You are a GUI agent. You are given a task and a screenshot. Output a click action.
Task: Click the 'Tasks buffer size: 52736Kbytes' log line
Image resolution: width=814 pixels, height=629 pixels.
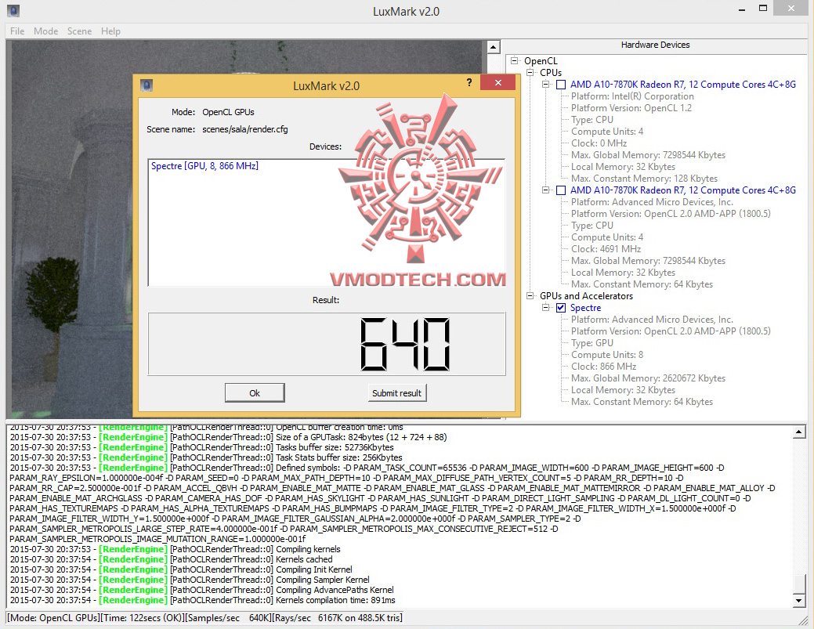coord(202,447)
